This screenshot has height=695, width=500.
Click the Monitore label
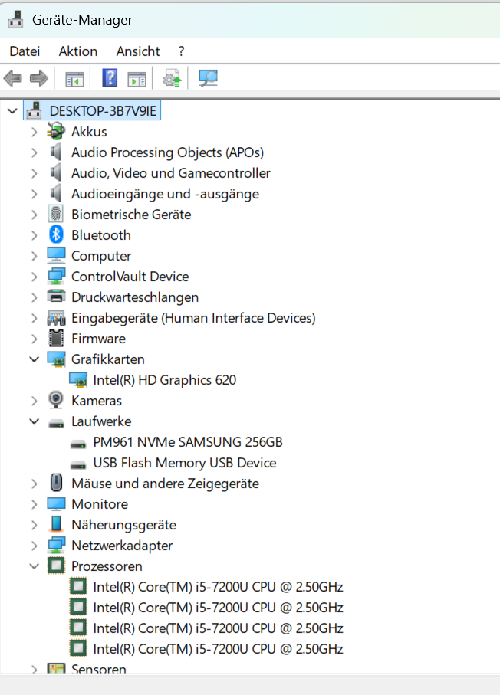pos(100,504)
